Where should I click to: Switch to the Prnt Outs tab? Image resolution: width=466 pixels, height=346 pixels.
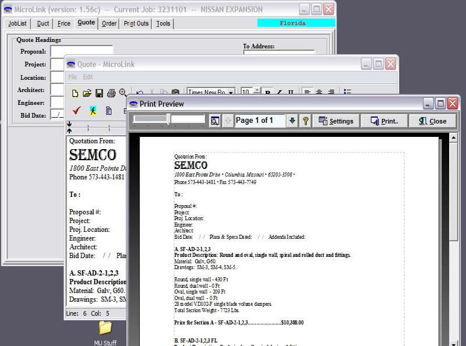(136, 23)
